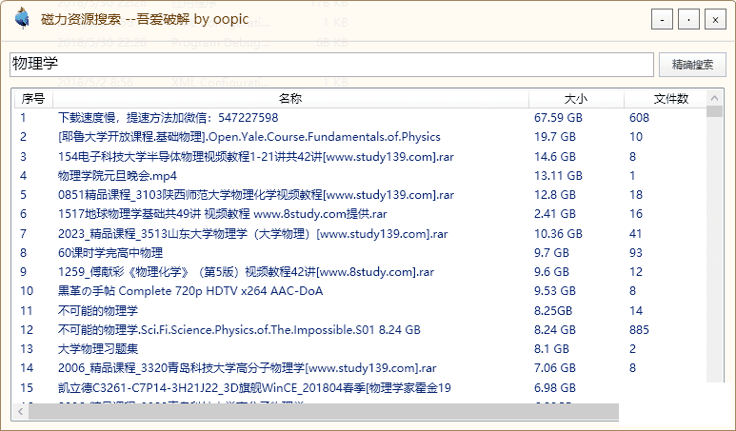Select the 60课时学完高中物理 entry
Screen dimensions: 736x431
click(x=110, y=253)
